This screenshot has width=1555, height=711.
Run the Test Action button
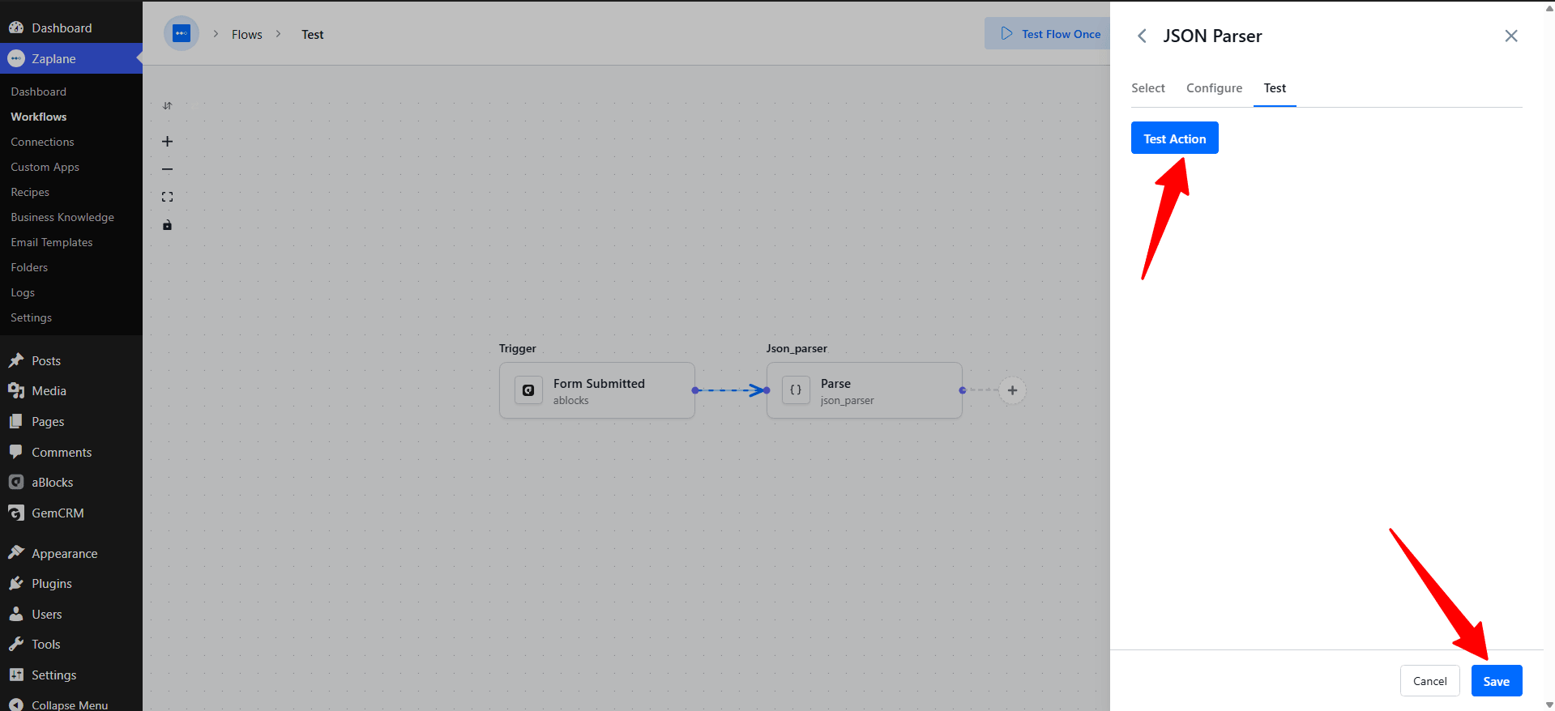click(x=1175, y=138)
